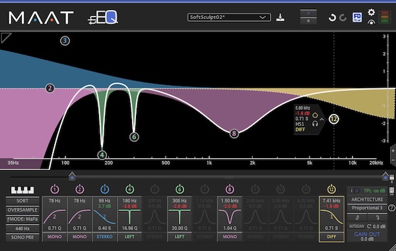Toggle power icon in band 12 popup
This screenshot has height=251, width=396.
tap(315, 115)
